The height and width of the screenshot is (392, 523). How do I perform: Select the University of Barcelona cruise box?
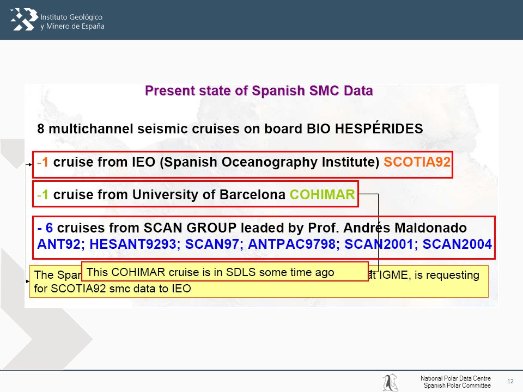(196, 194)
